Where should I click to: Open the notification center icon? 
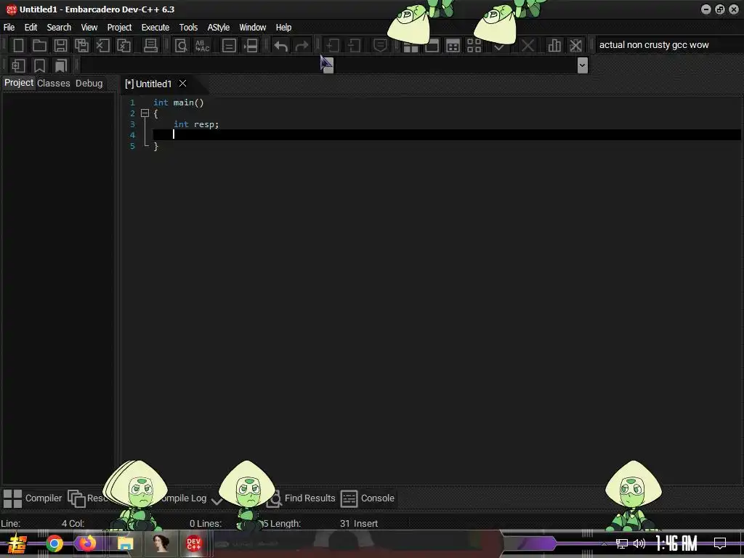click(720, 543)
